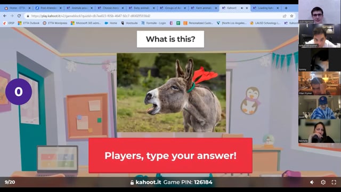Open the Home bookmark with cloud icon

tap(111, 23)
